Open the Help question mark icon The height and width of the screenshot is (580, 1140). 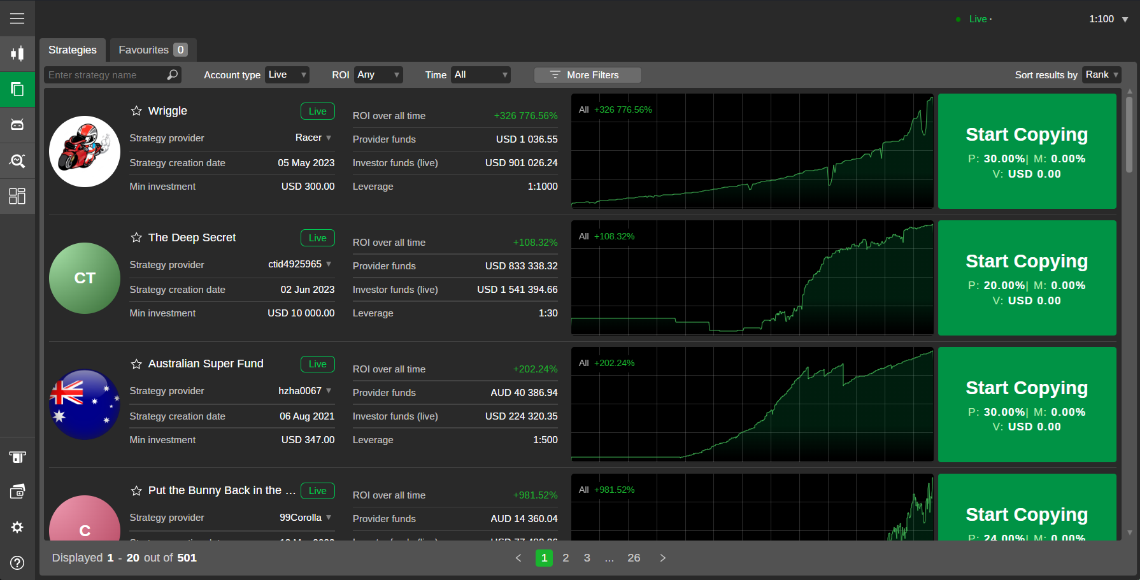click(x=17, y=563)
